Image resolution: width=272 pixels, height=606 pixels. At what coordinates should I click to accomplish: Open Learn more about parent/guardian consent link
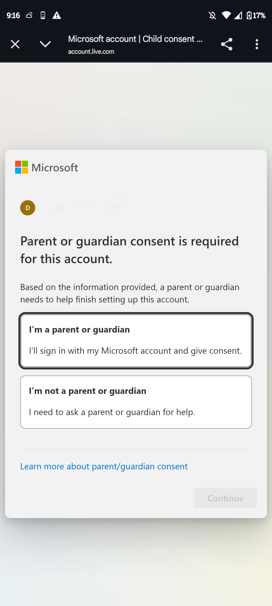tap(104, 466)
